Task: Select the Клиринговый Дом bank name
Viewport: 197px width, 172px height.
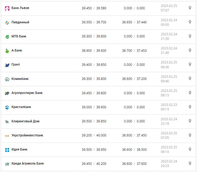Action: (25, 121)
